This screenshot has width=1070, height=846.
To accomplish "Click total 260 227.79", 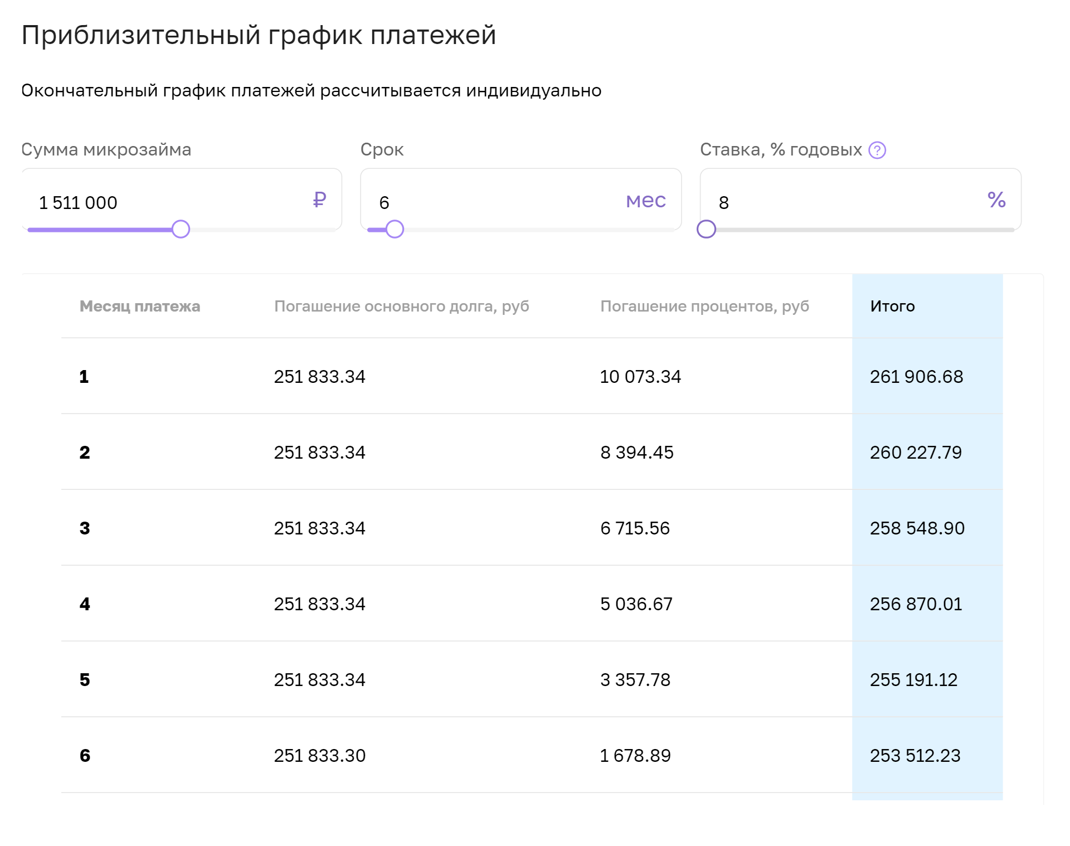I will tap(916, 453).
